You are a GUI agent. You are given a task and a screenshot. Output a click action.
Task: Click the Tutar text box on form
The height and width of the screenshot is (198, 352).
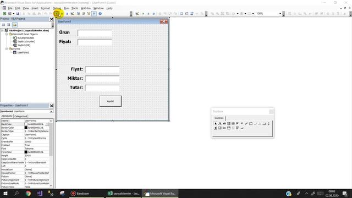(x=102, y=88)
